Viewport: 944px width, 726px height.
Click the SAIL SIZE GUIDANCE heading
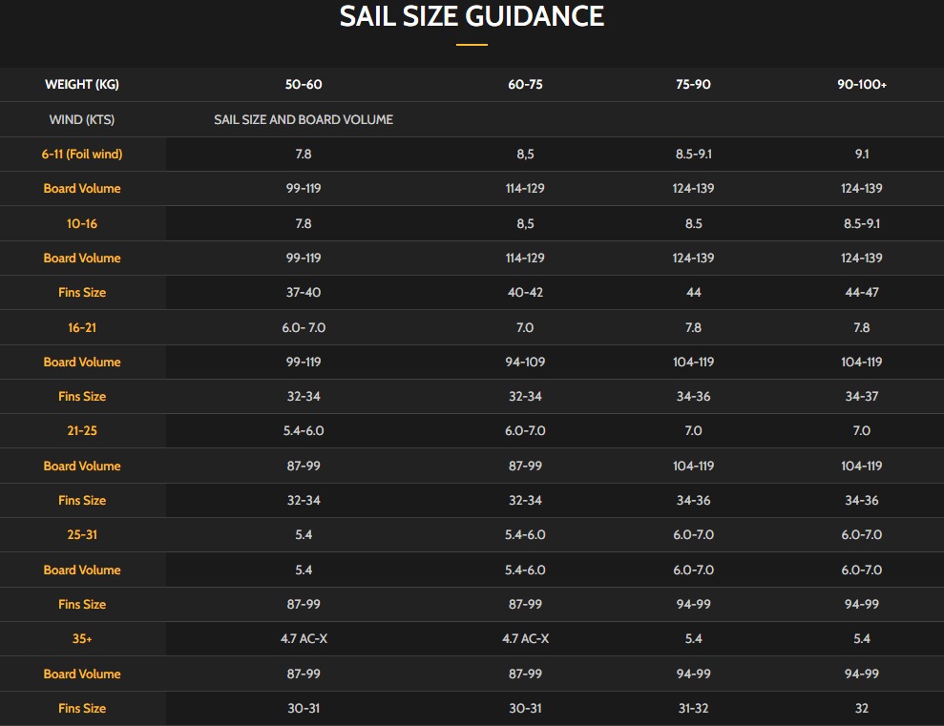472,16
